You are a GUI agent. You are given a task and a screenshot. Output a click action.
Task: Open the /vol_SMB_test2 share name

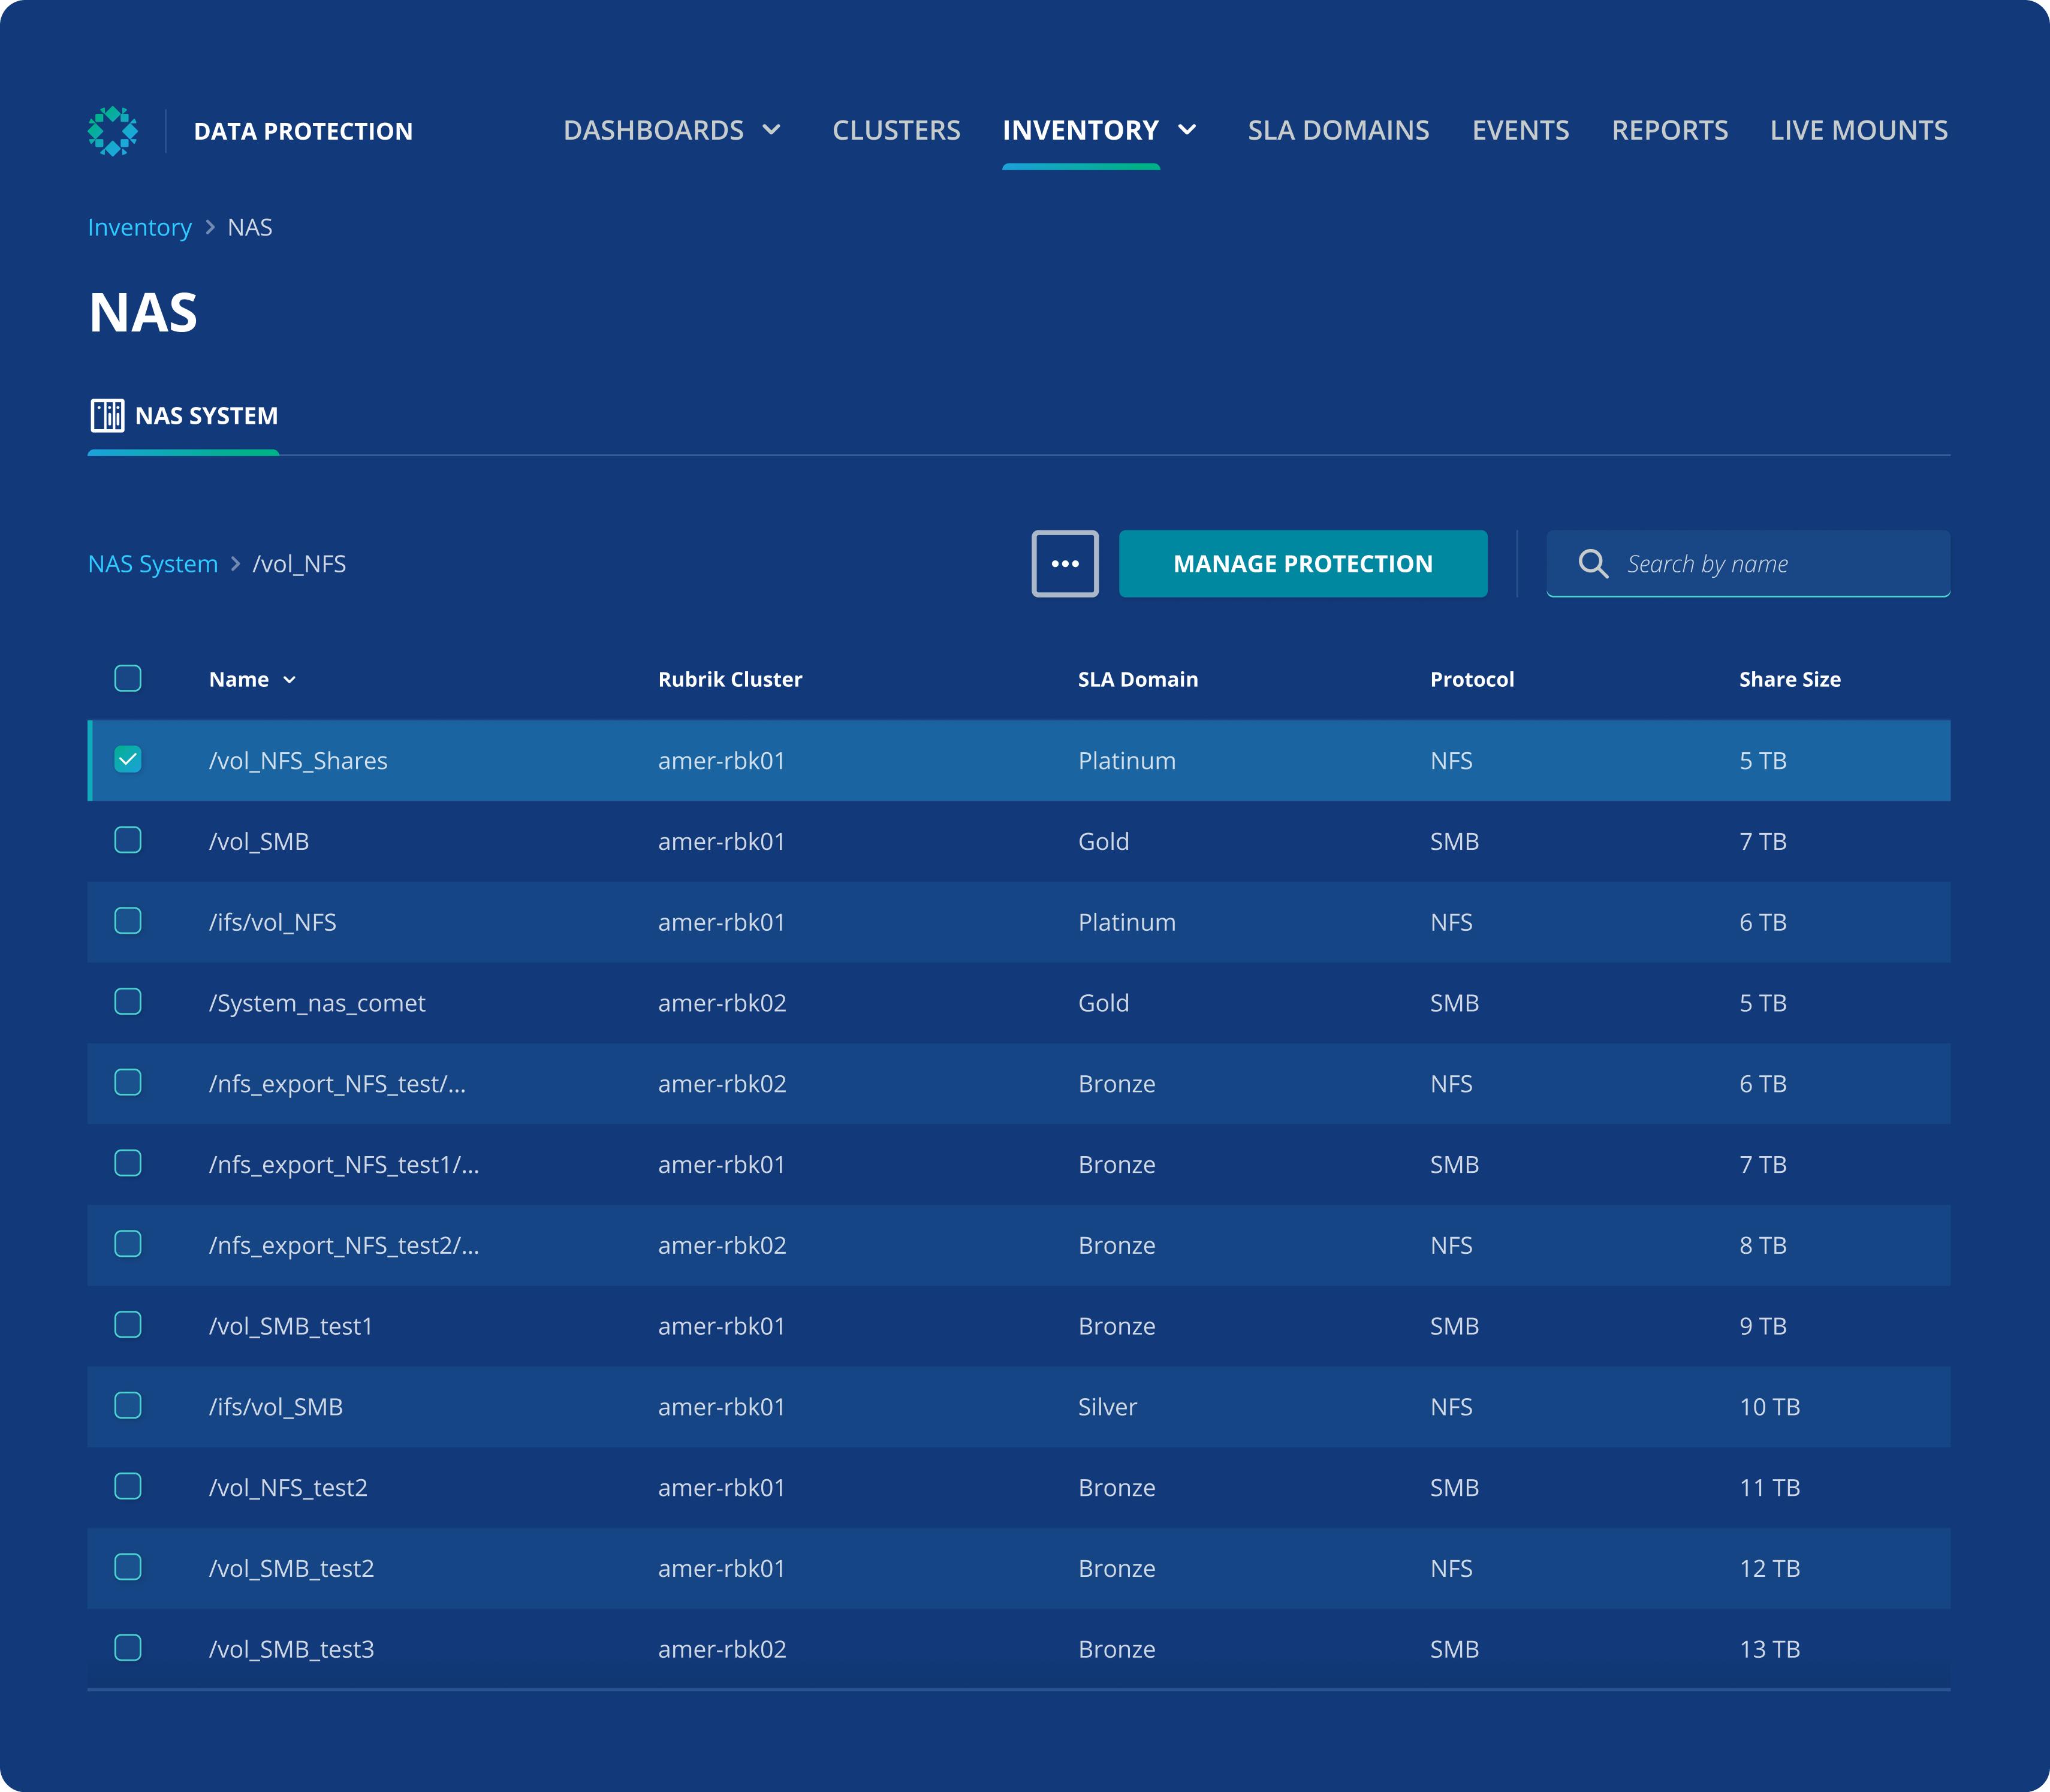pyautogui.click(x=292, y=1569)
